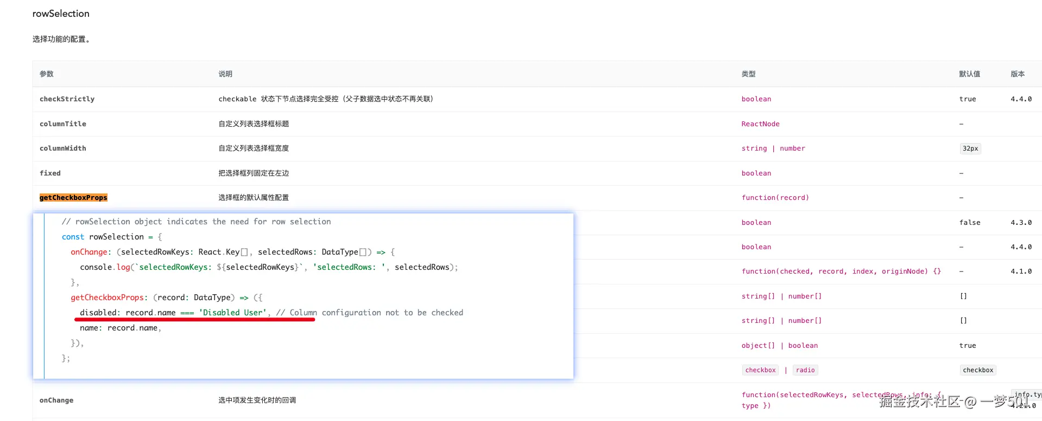Click the 选择框的默认属性配置 description
Image resolution: width=1042 pixels, height=421 pixels.
click(x=254, y=198)
